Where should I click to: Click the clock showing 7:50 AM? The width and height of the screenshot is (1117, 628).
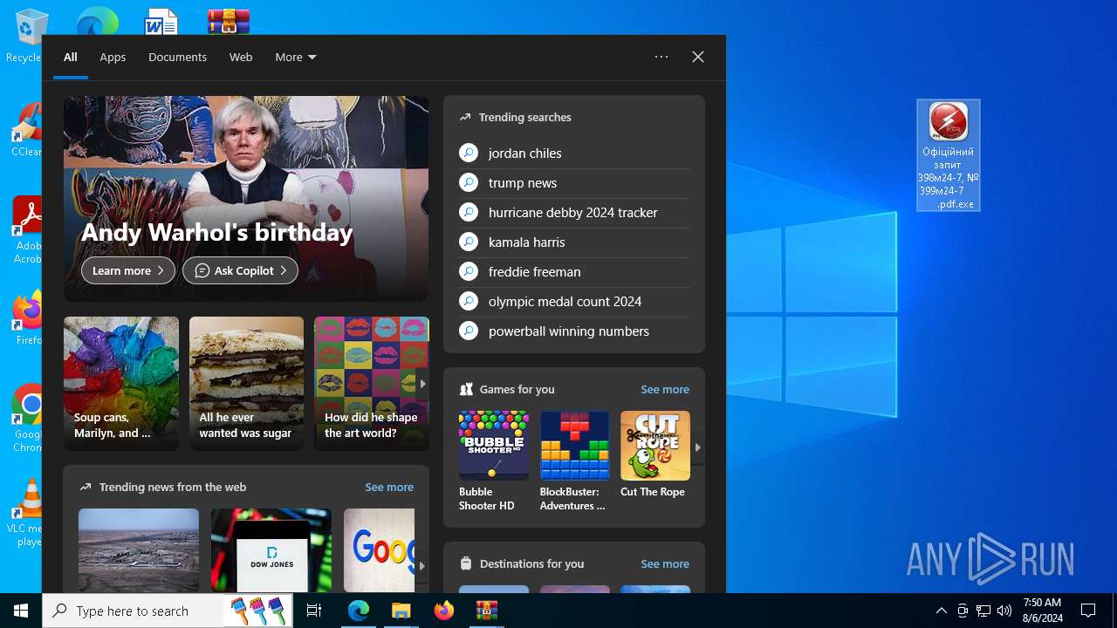[x=1042, y=611]
